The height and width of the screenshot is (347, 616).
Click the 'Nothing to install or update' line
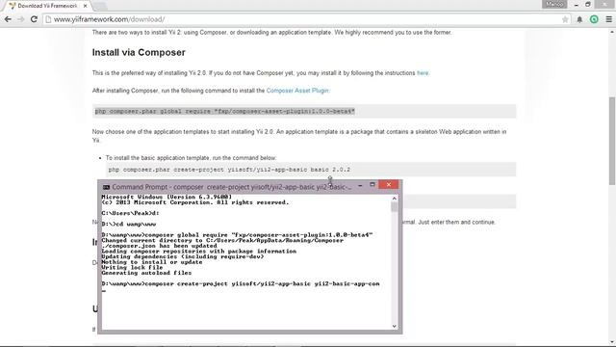pyautogui.click(x=152, y=262)
